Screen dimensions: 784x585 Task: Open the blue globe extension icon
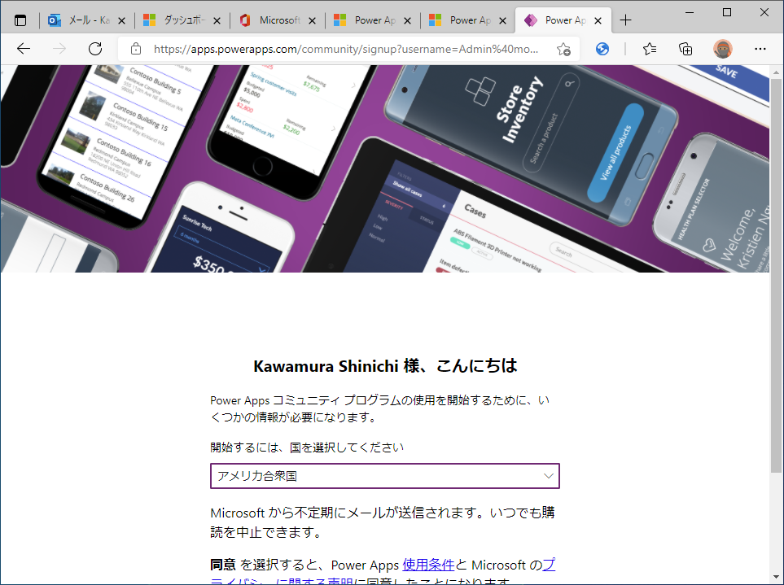click(x=602, y=49)
